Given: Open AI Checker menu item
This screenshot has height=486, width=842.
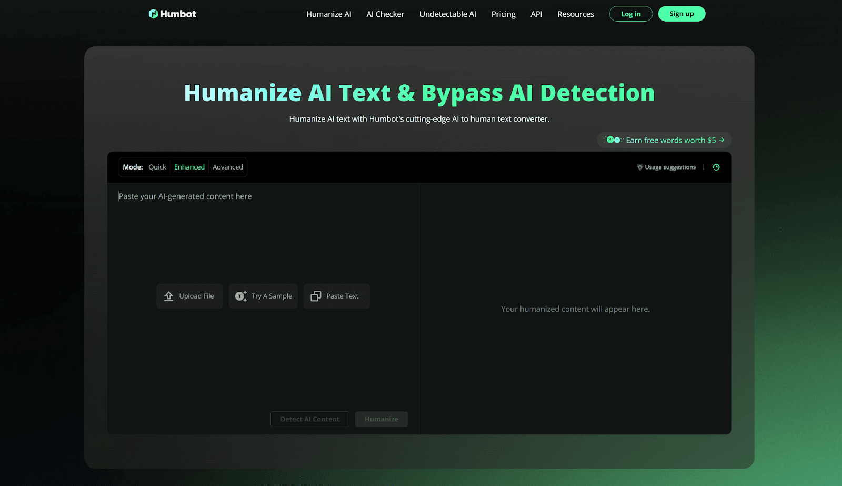Looking at the screenshot, I should (385, 14).
